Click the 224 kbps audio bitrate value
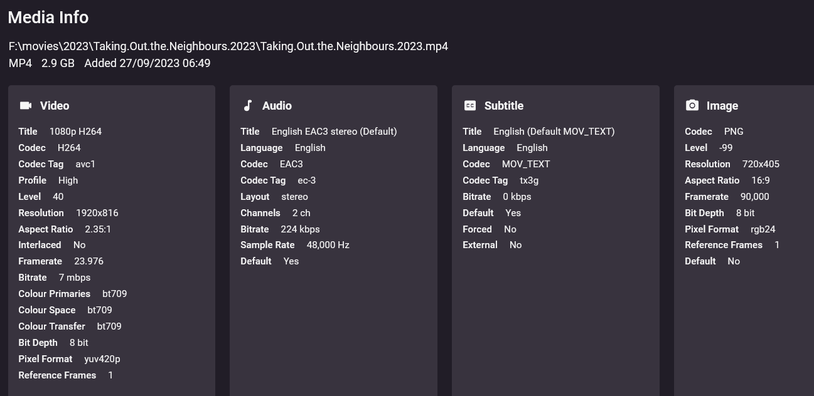Screen dimensions: 814x396 coord(300,229)
